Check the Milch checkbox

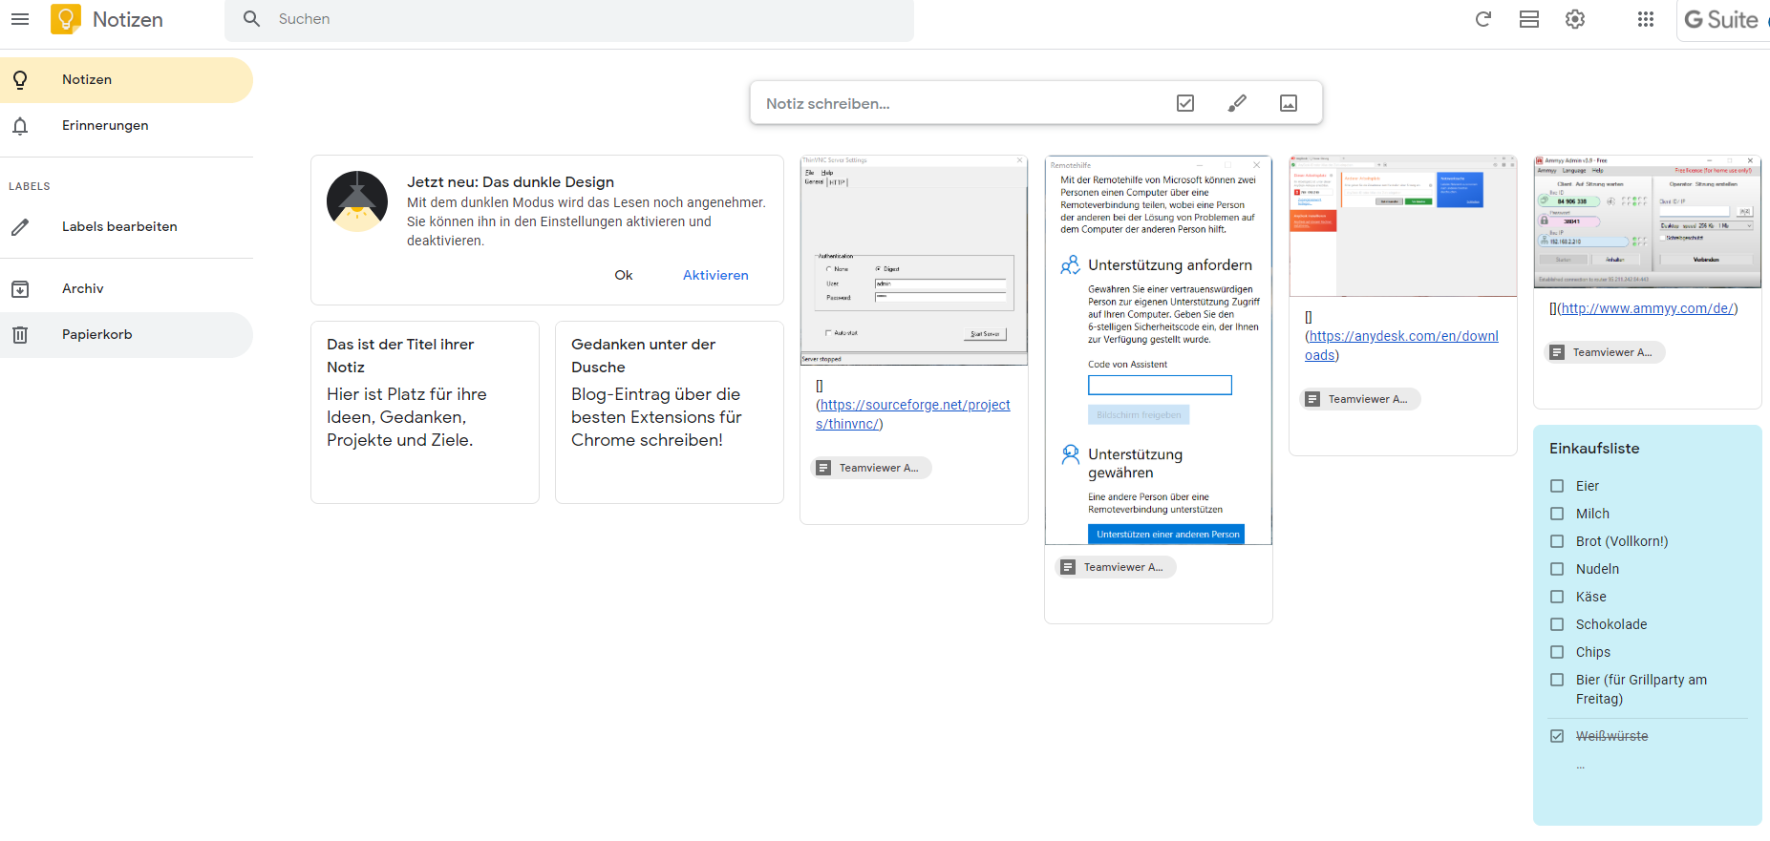click(1557, 514)
